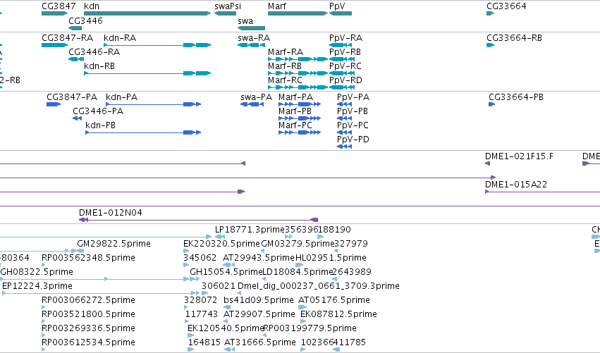The image size is (600, 353).
Task: Open the Marf gene label in gene track
Action: 277,6
